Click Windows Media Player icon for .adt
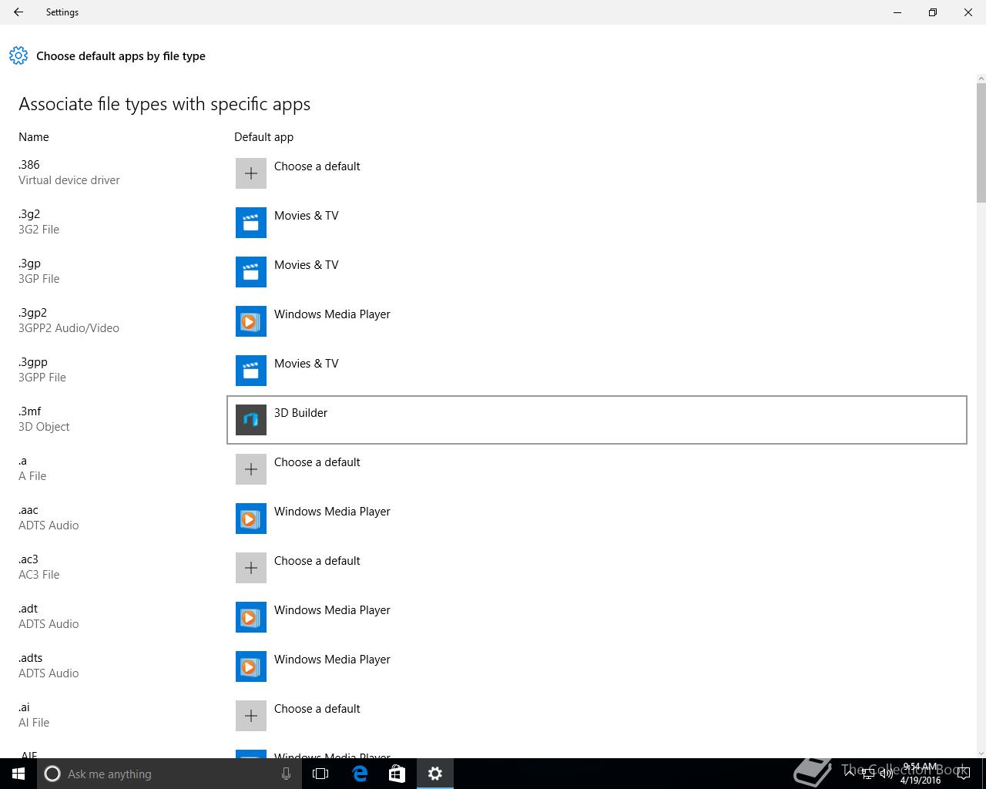This screenshot has height=789, width=986. (x=251, y=617)
